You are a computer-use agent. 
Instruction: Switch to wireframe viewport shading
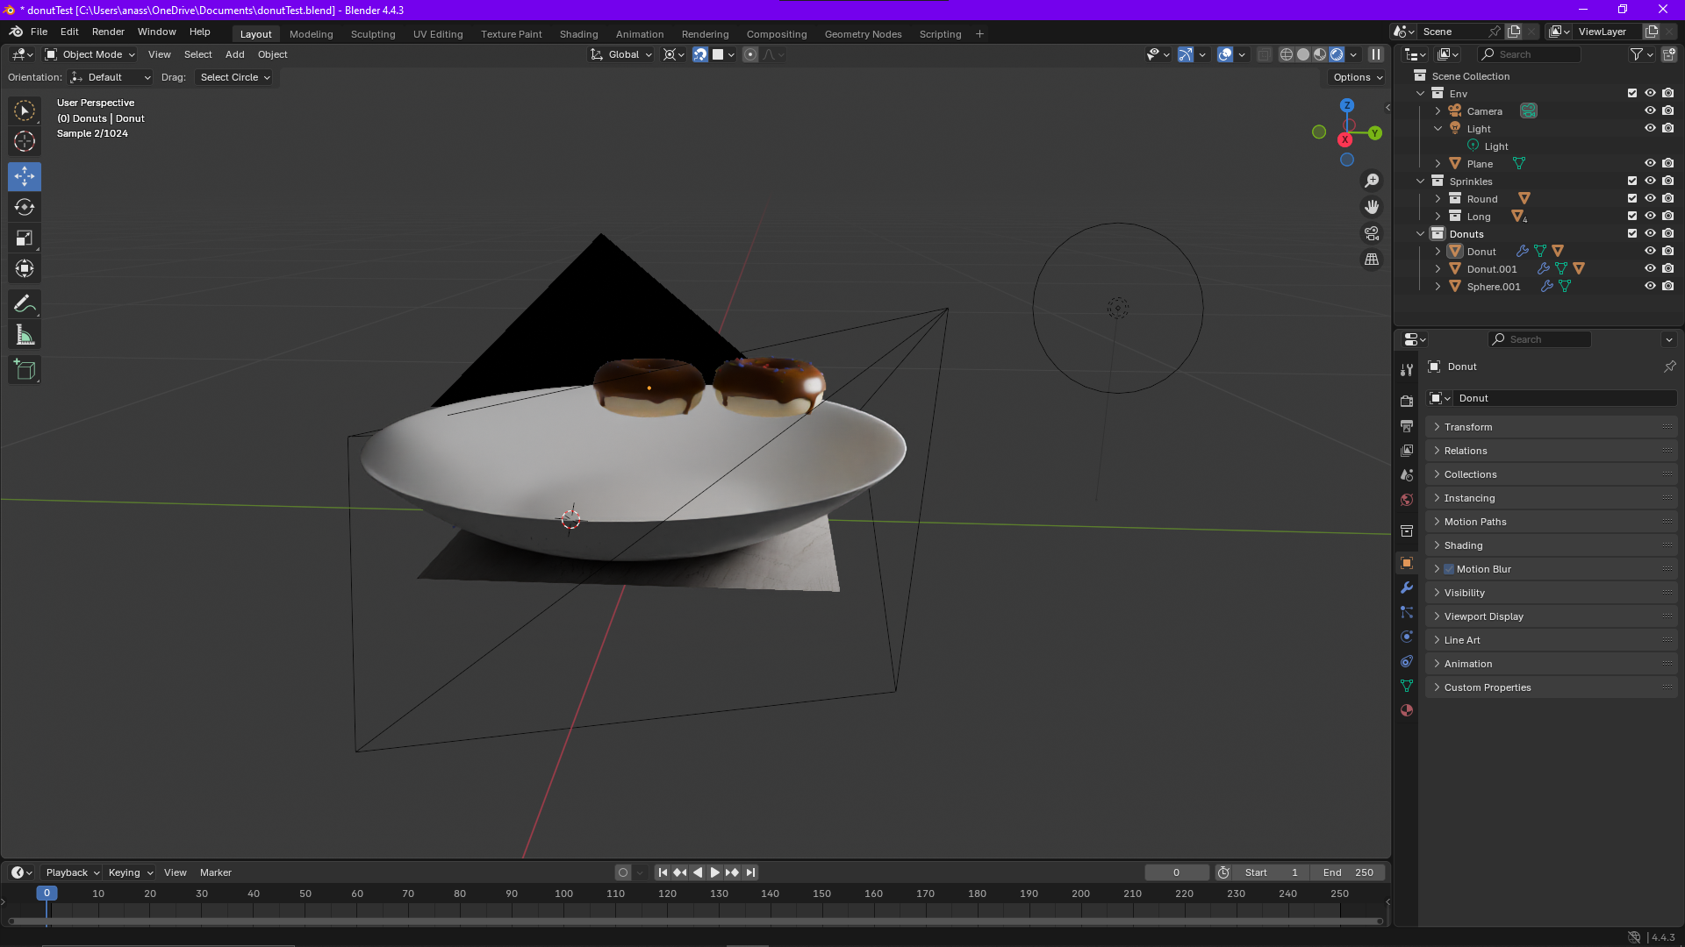[1287, 54]
